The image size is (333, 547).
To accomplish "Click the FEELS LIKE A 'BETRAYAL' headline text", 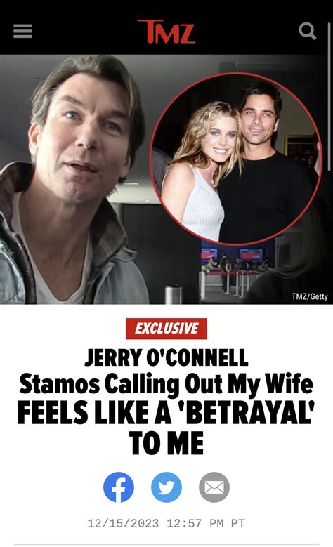I will pyautogui.click(x=166, y=412).
